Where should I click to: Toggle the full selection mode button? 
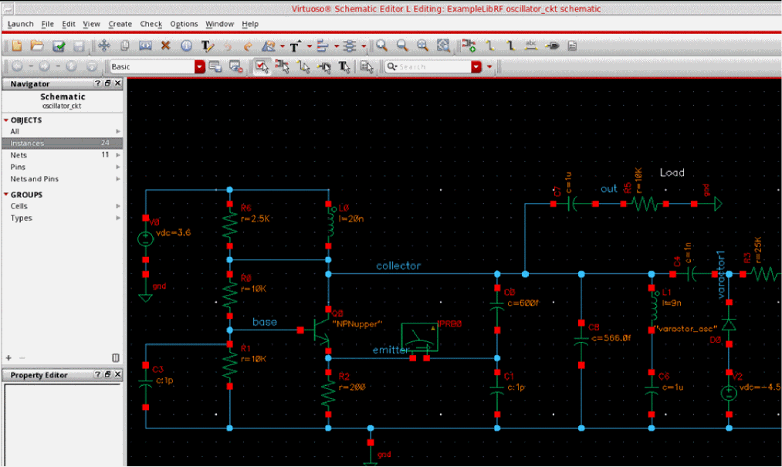tap(262, 67)
